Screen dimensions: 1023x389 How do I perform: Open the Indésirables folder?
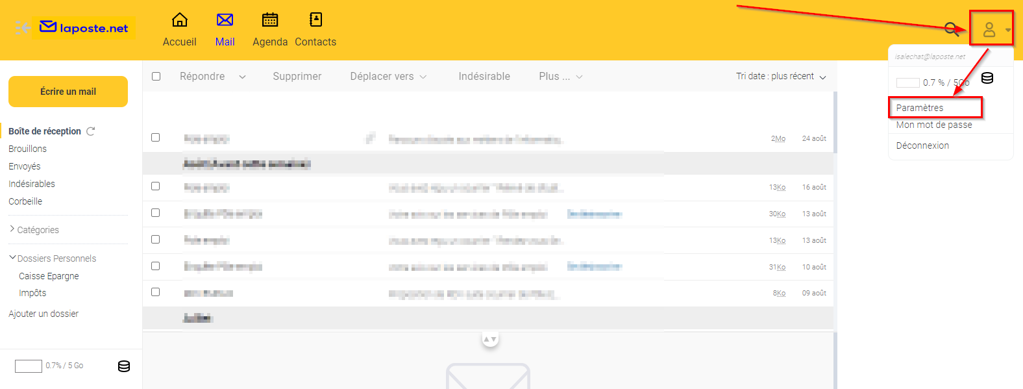32,184
